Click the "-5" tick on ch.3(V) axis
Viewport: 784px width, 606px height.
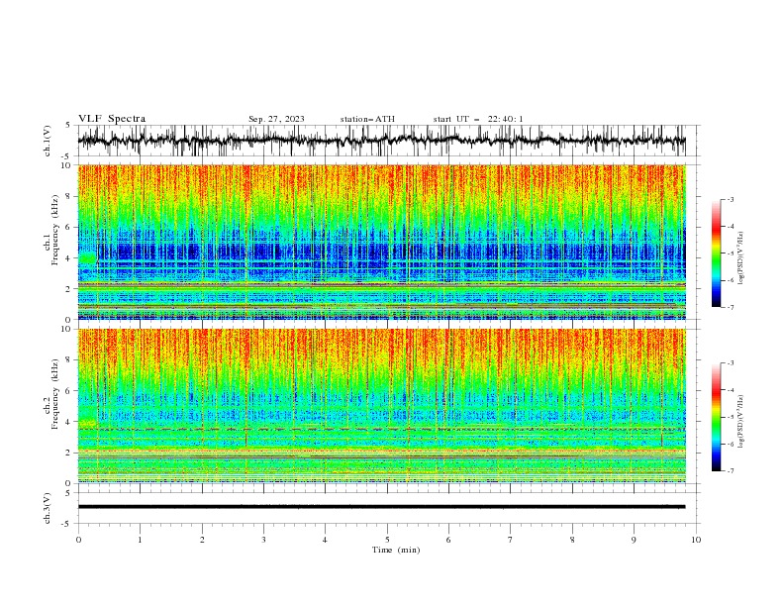point(67,524)
